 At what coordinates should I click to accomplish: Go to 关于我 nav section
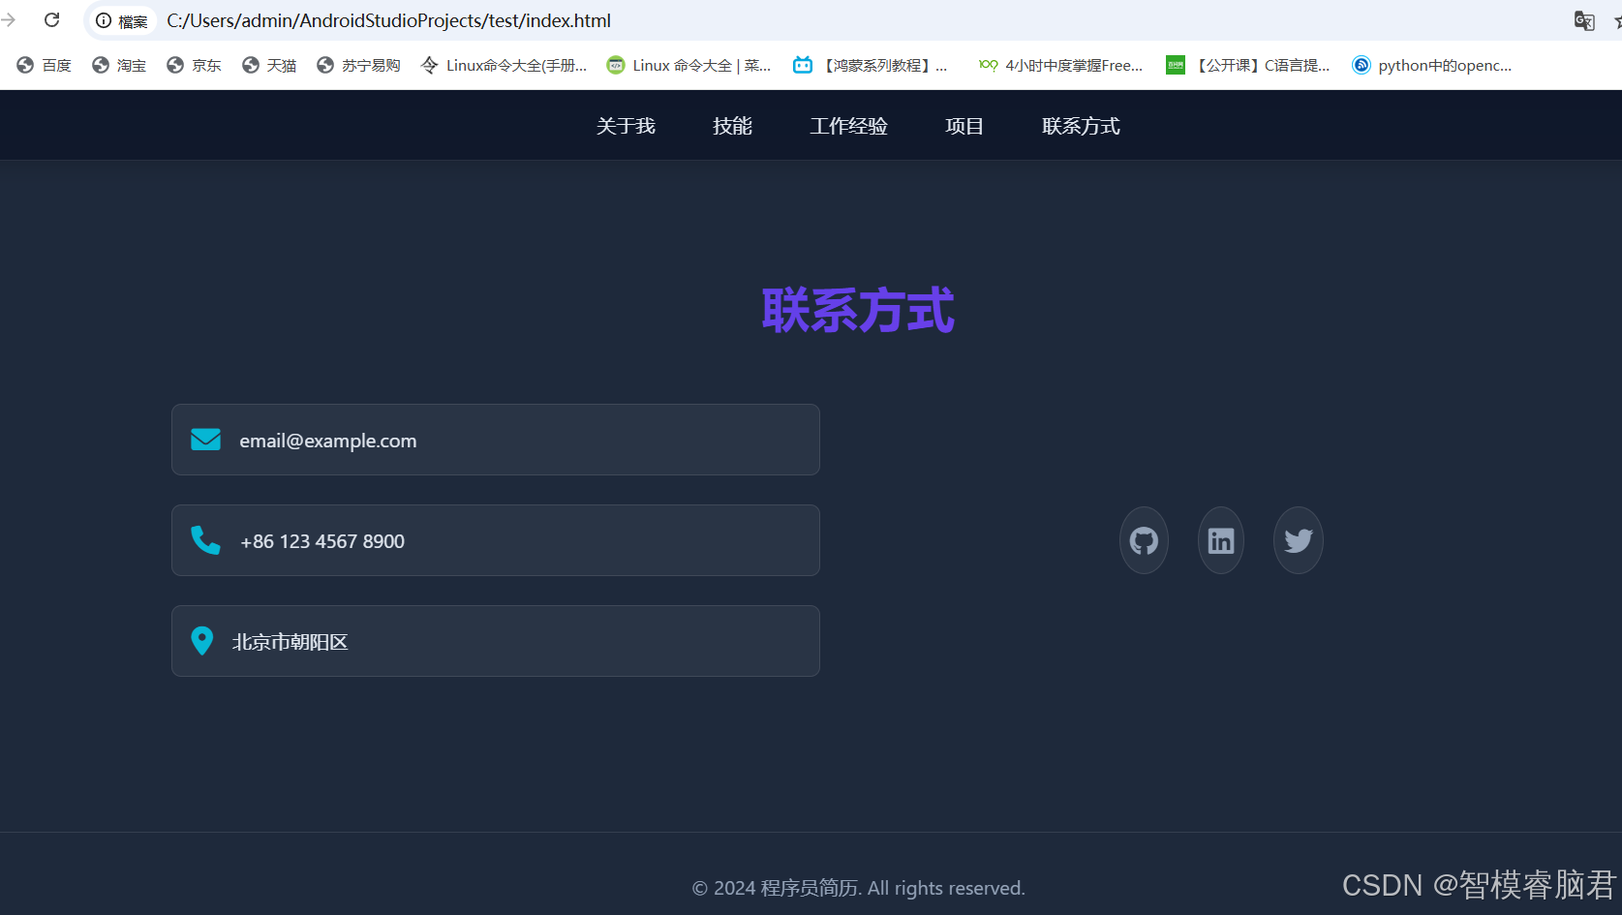pyautogui.click(x=626, y=126)
